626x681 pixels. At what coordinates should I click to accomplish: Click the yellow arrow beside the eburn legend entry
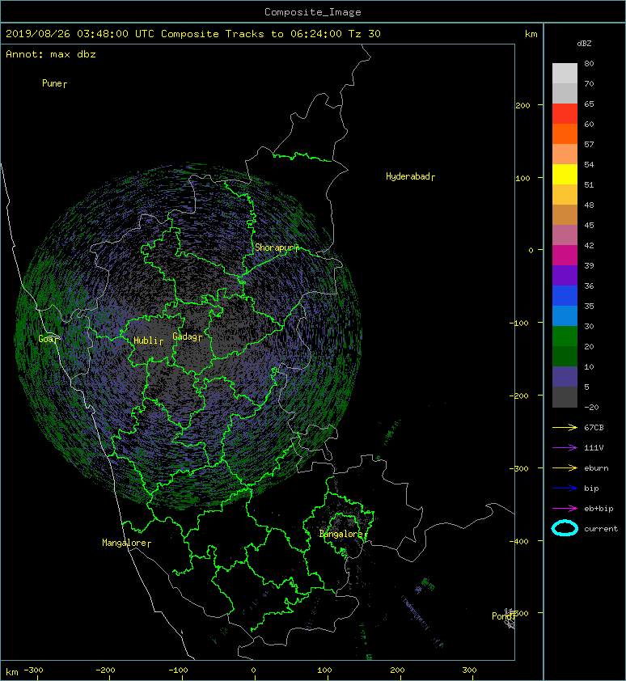[x=565, y=468]
